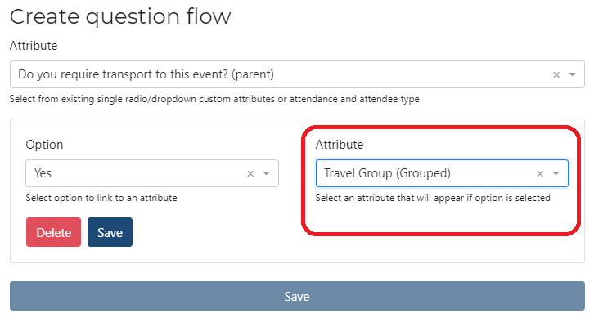The width and height of the screenshot is (594, 327).
Task: Click the "Select an attribute that will appear" hint
Action: click(433, 197)
